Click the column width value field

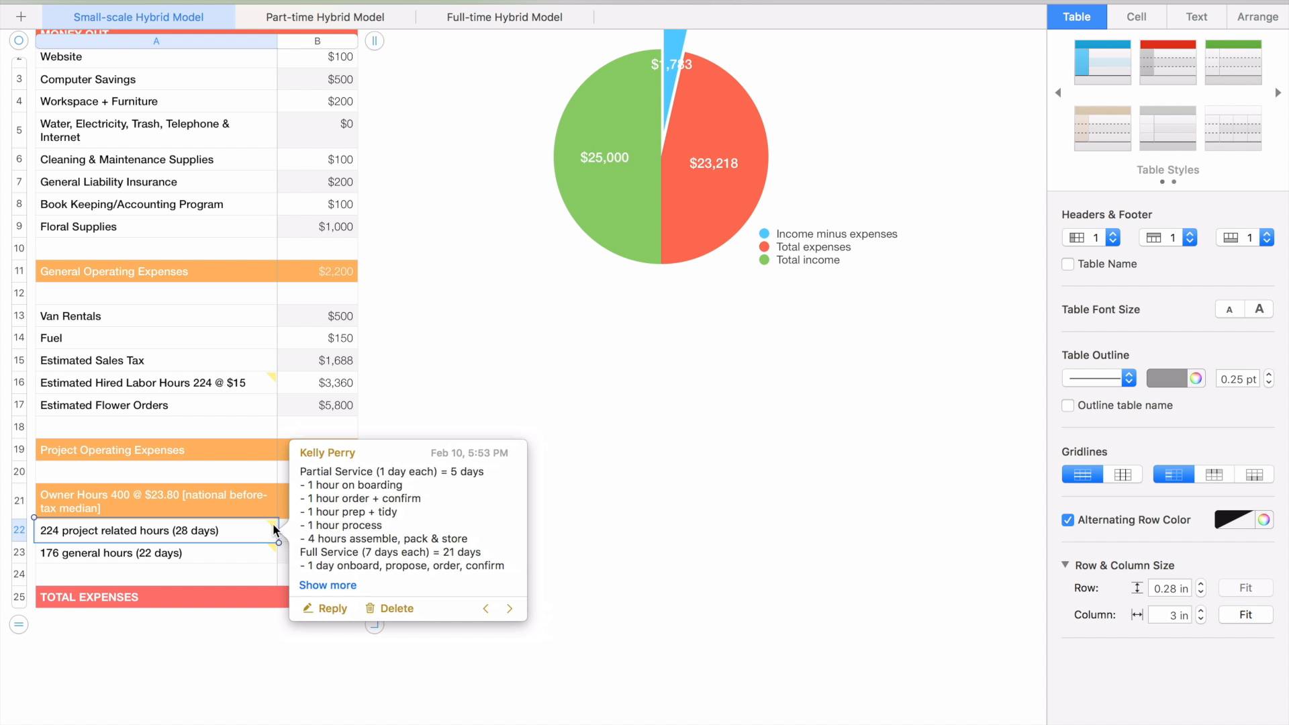point(1169,614)
